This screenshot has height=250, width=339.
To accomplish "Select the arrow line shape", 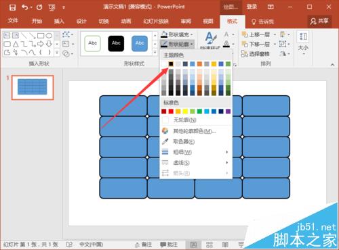I will tap(32, 35).
